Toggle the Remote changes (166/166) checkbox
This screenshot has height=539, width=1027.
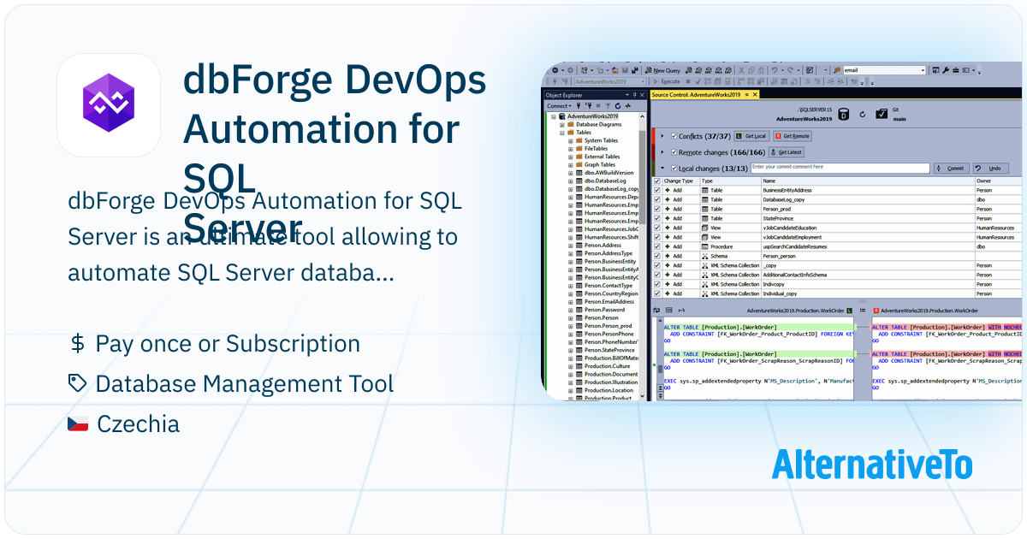click(674, 151)
